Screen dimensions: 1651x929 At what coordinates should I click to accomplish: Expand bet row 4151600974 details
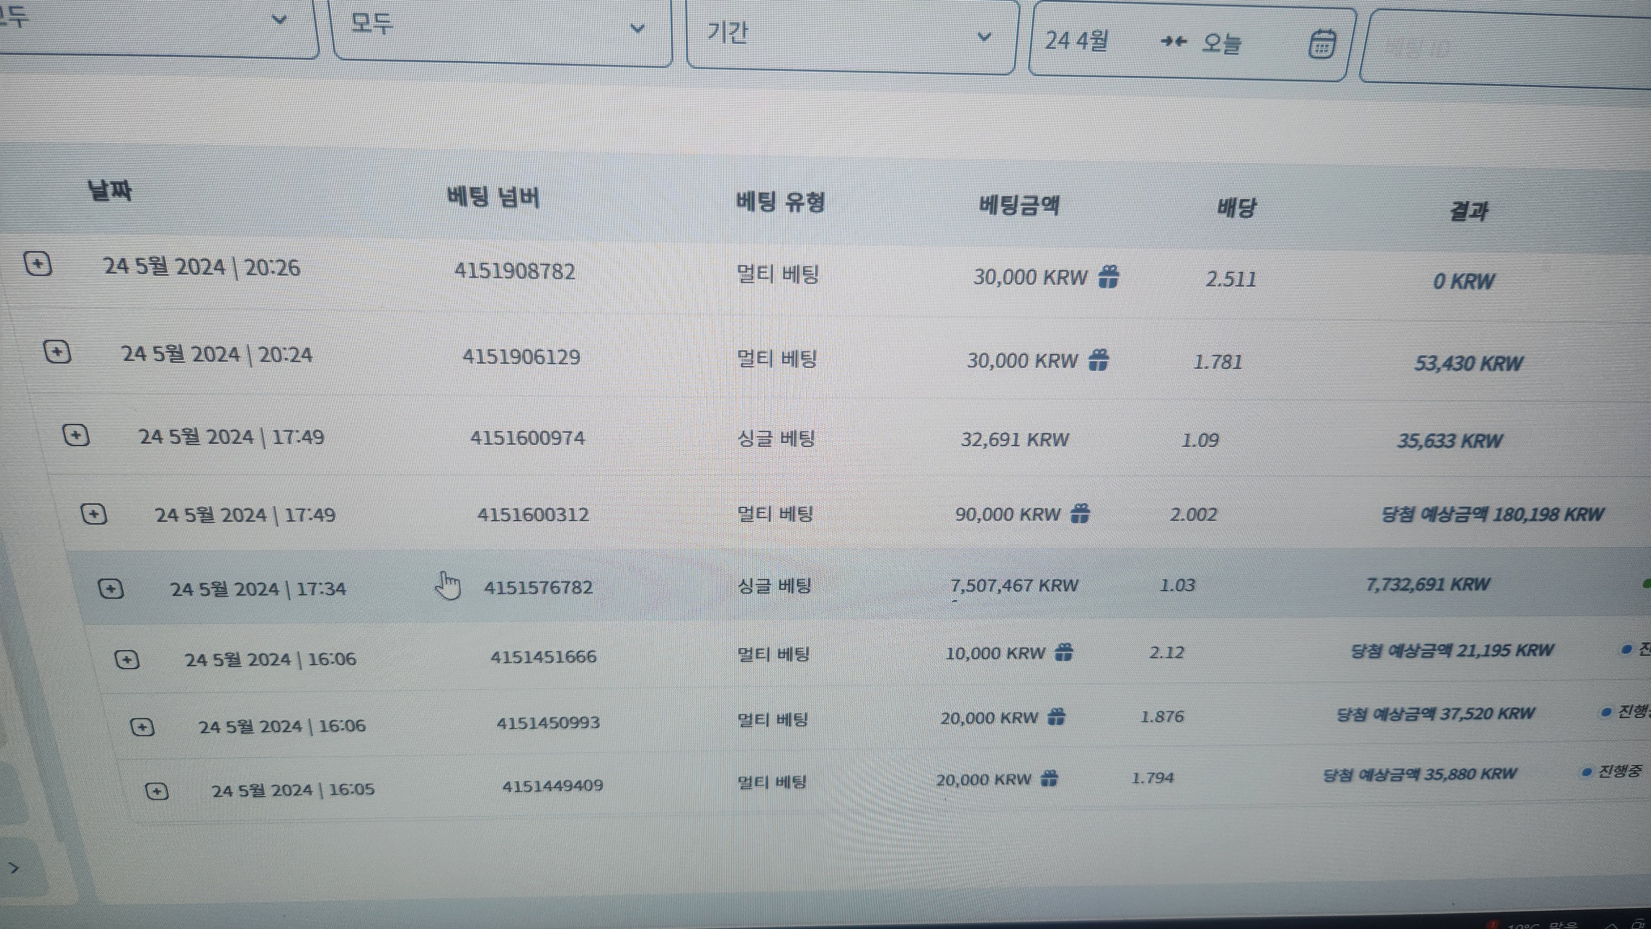(76, 436)
